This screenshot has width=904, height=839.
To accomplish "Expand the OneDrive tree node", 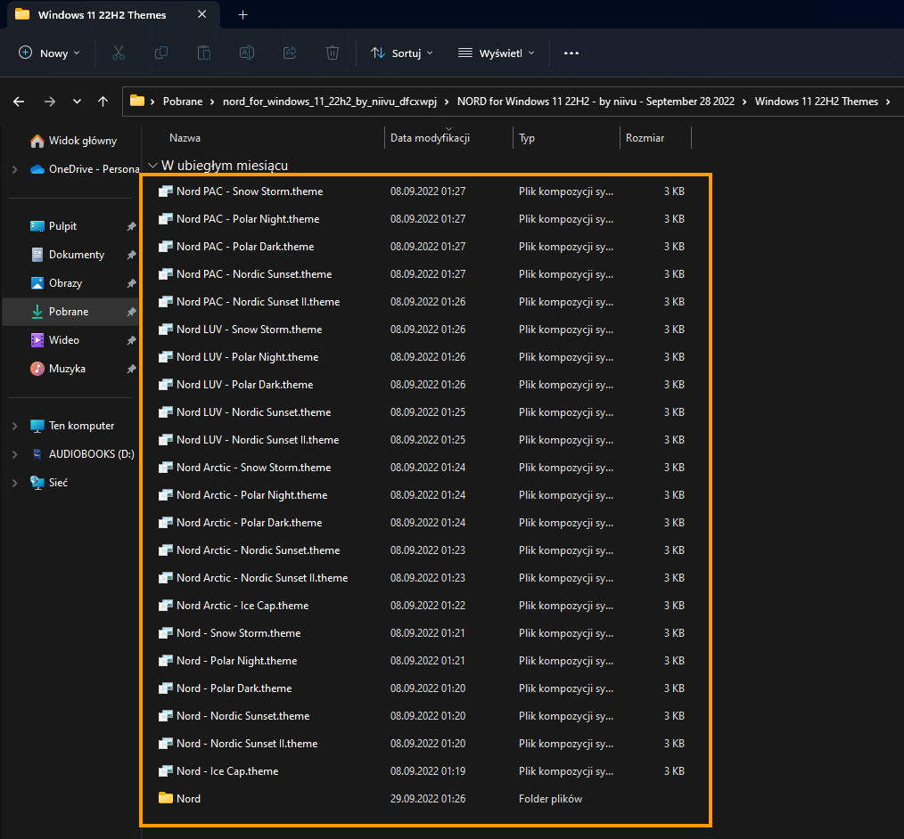I will point(15,169).
